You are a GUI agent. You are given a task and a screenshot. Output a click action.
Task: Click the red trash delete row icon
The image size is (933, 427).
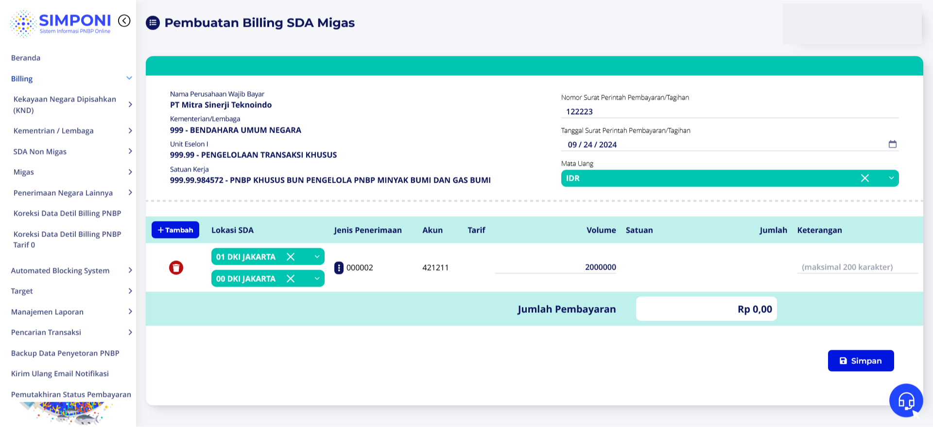click(x=176, y=268)
